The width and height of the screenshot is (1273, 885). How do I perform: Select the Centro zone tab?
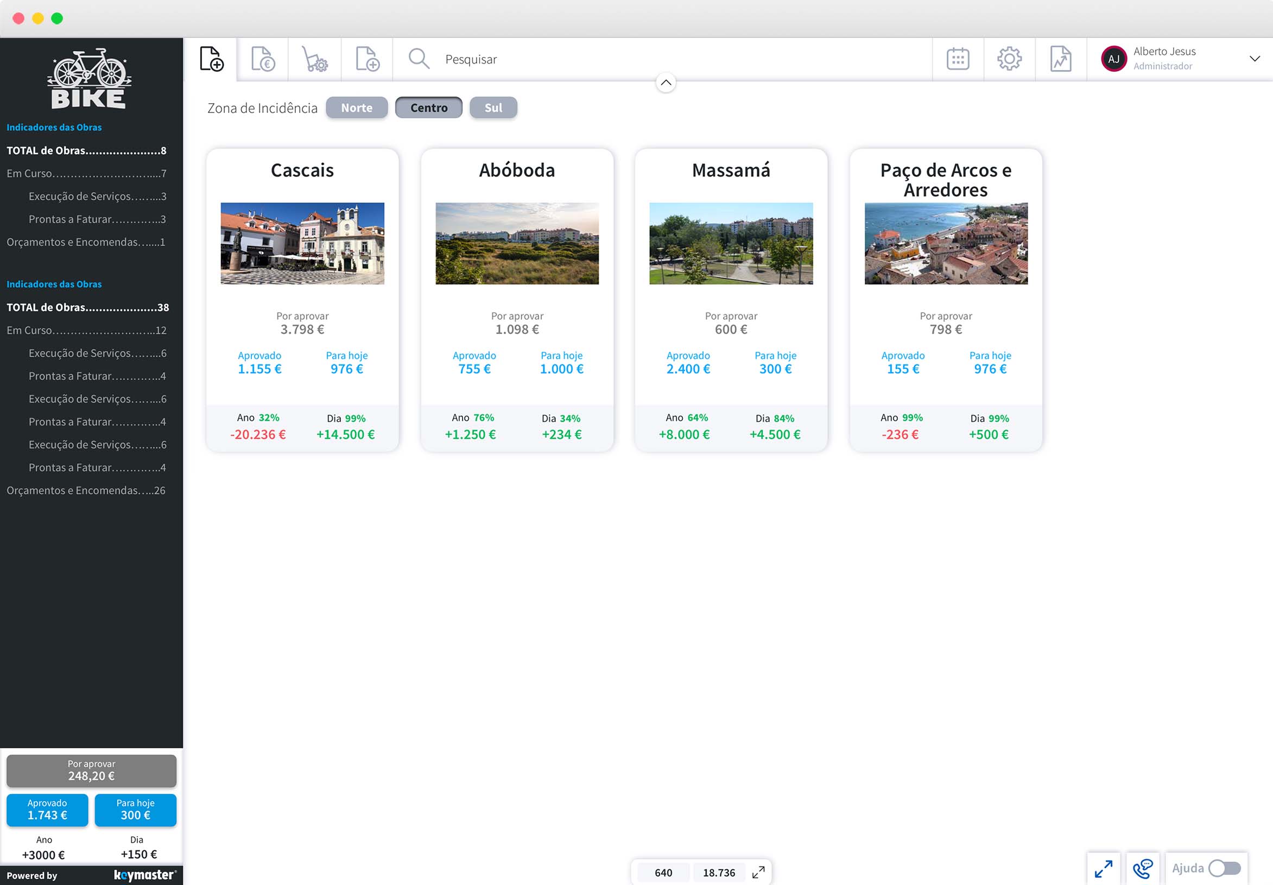[x=428, y=108]
